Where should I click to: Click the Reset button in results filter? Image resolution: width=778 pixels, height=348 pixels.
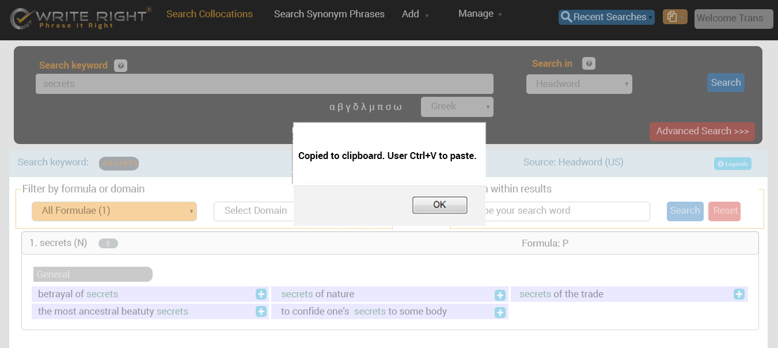(724, 211)
